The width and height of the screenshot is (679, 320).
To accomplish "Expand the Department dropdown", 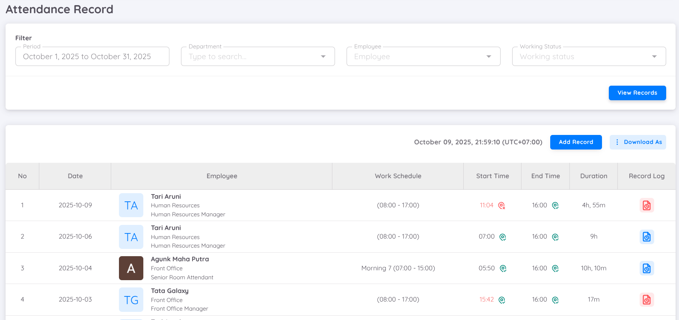I will [323, 57].
